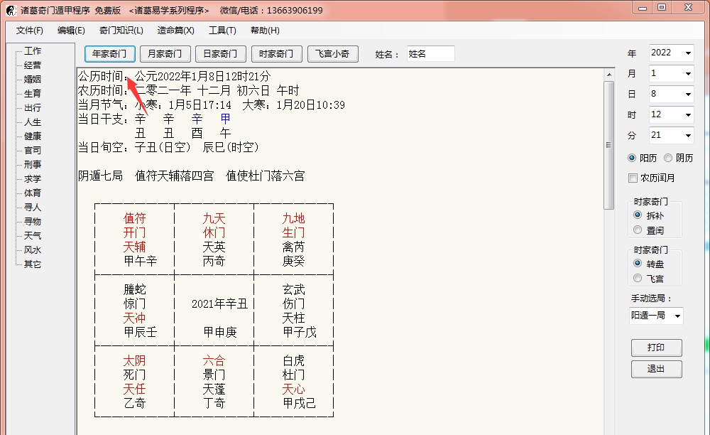Open the 造命篇(X) menu
Viewport: 710px width, 435px height.
coord(175,31)
